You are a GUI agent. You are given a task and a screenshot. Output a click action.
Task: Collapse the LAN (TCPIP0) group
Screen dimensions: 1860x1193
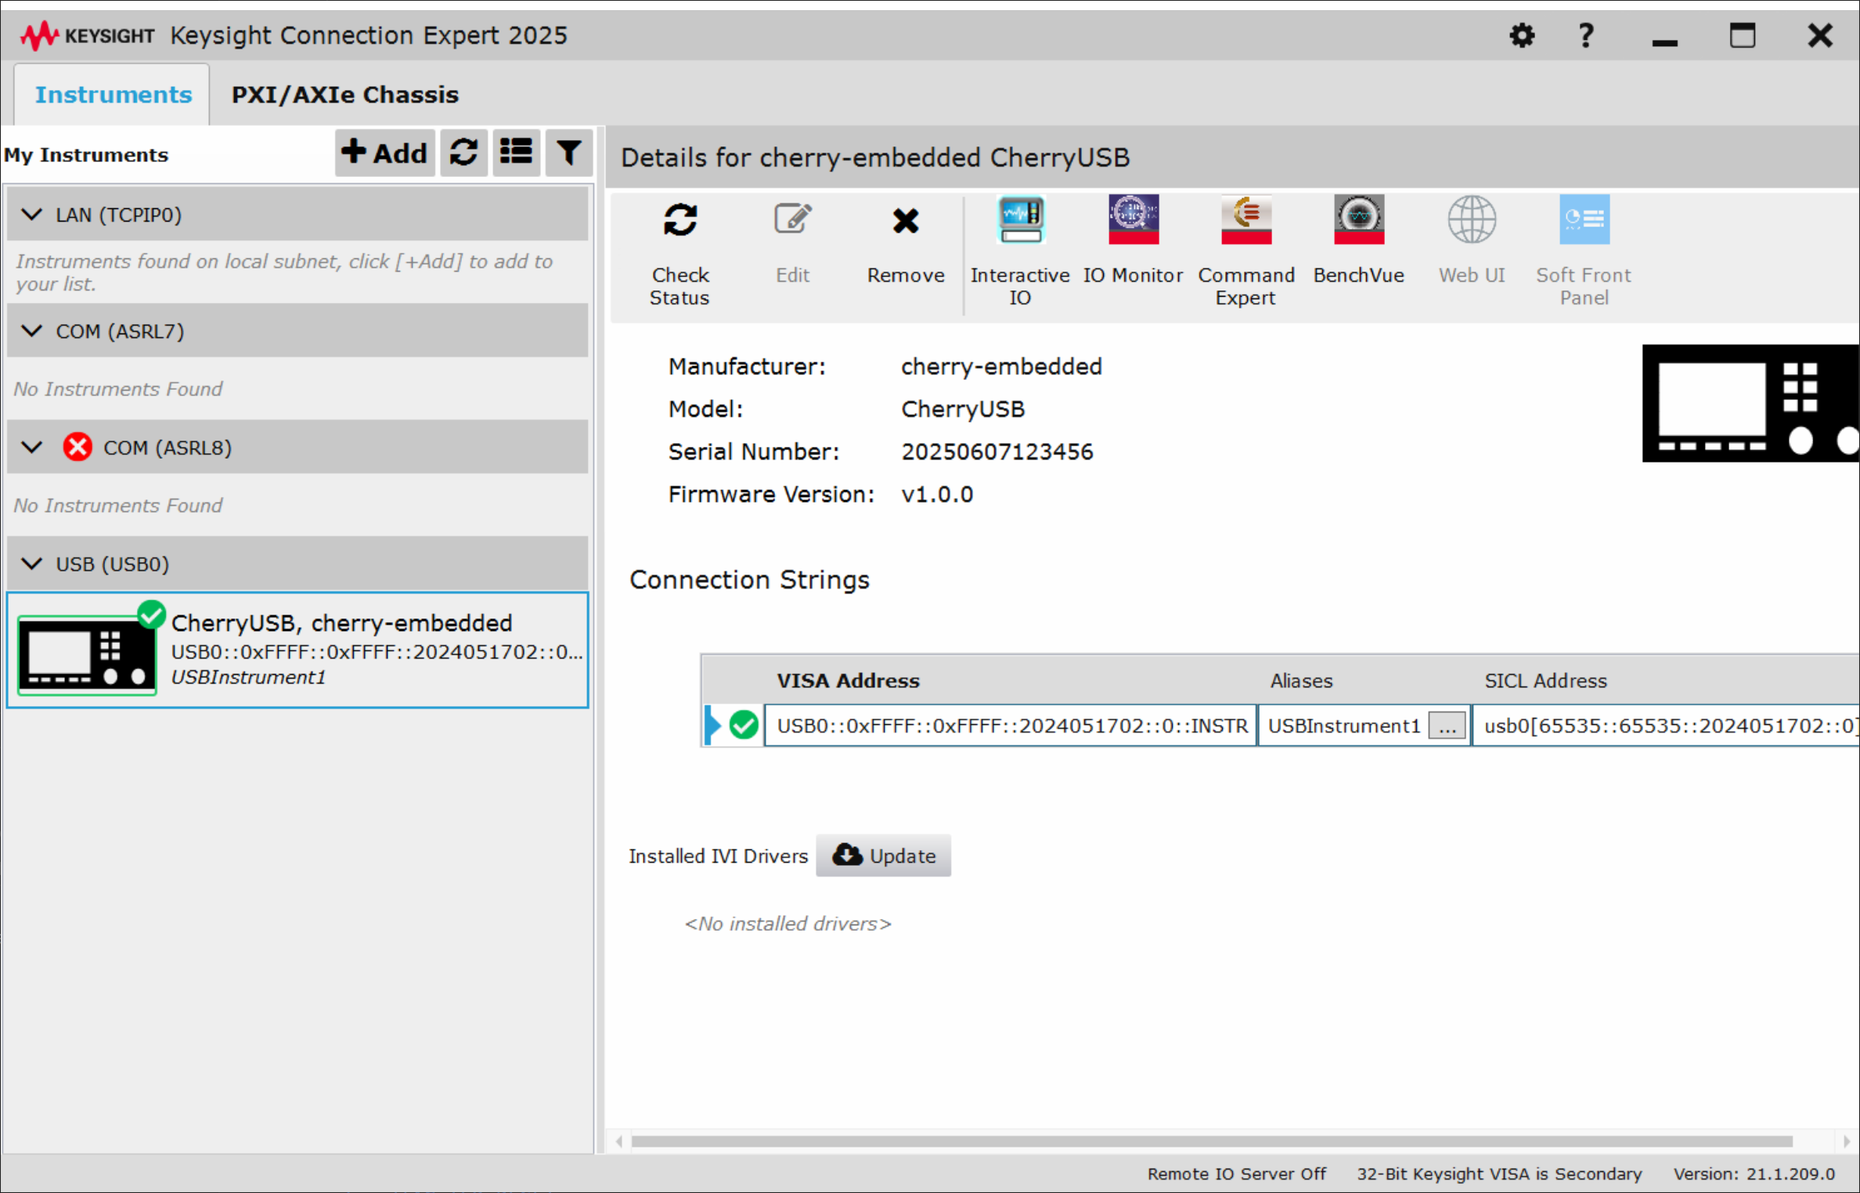[x=32, y=214]
